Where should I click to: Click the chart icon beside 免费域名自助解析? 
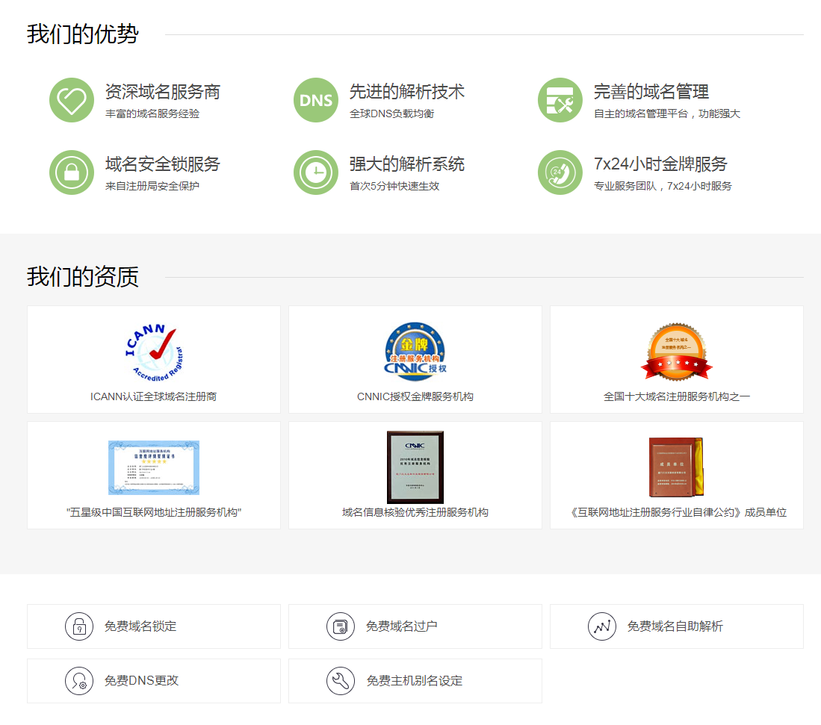point(602,626)
